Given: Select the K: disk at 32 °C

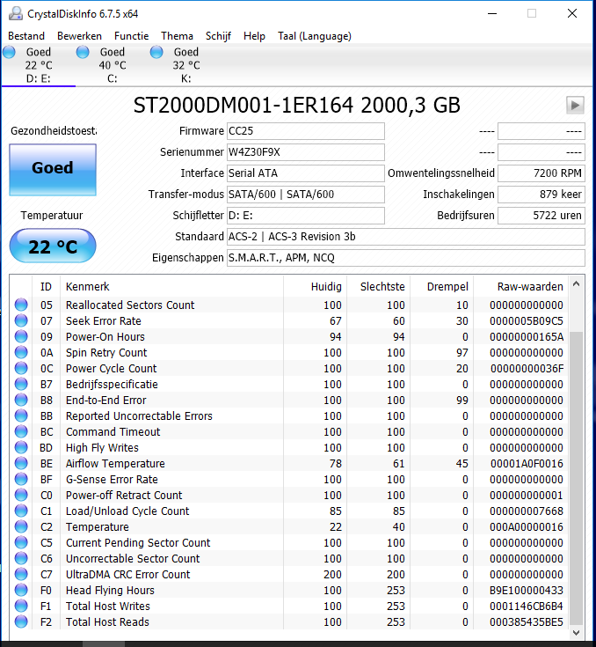Looking at the screenshot, I should (185, 65).
